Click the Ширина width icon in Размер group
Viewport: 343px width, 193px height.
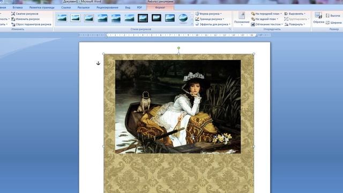[x=327, y=23]
